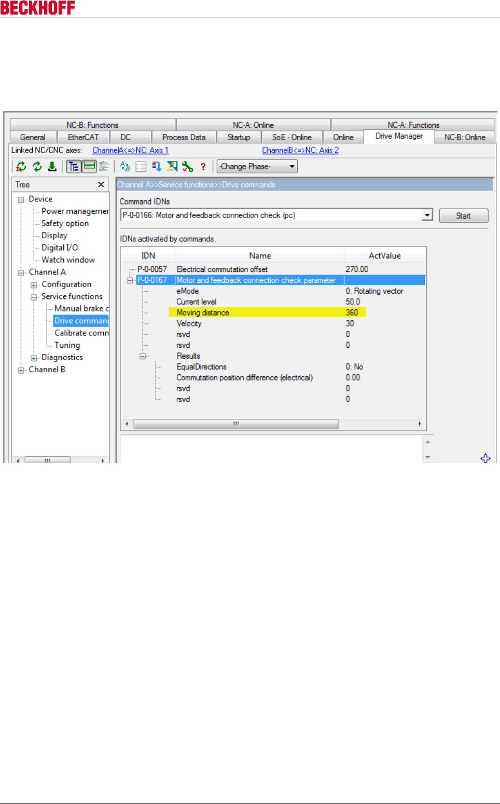Expand the Diagnostics tree node
This screenshot has height=804, width=500.
tap(34, 358)
